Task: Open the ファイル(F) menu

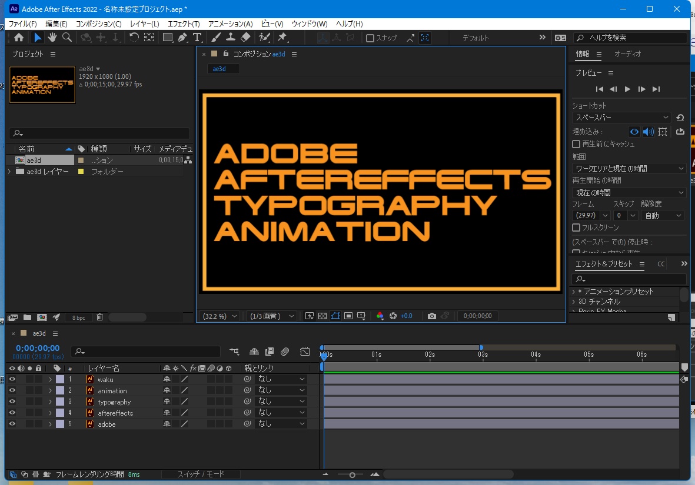Action: click(x=22, y=24)
